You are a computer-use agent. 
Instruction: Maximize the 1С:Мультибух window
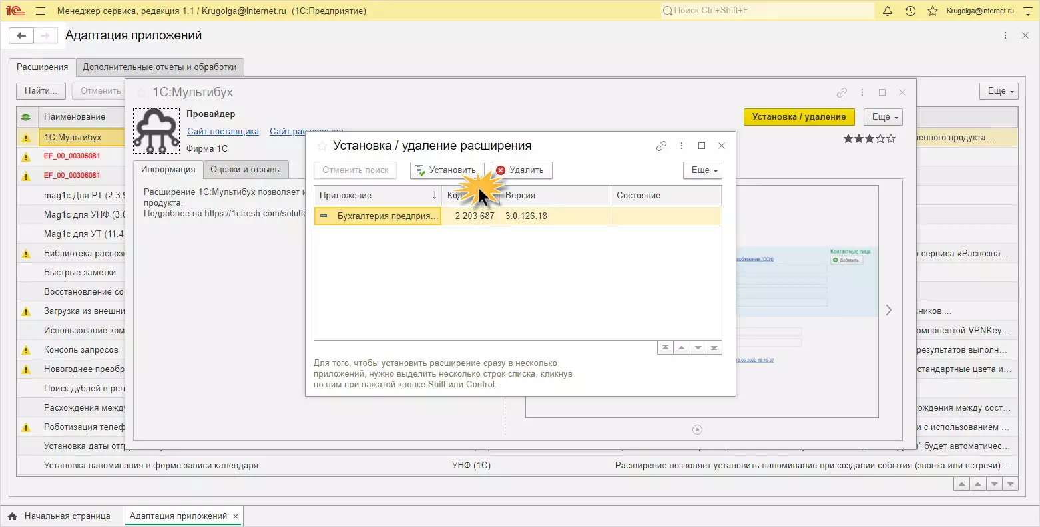click(x=882, y=92)
